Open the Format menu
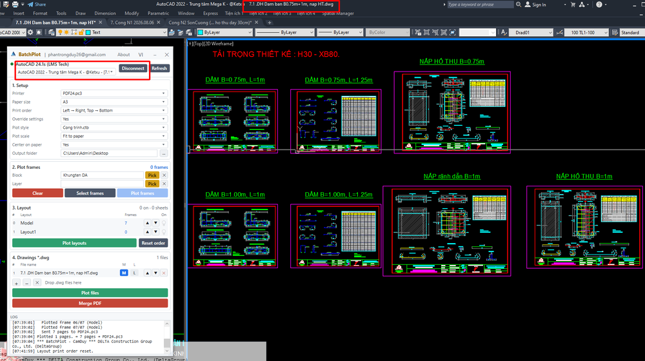645x361 pixels. (x=40, y=13)
